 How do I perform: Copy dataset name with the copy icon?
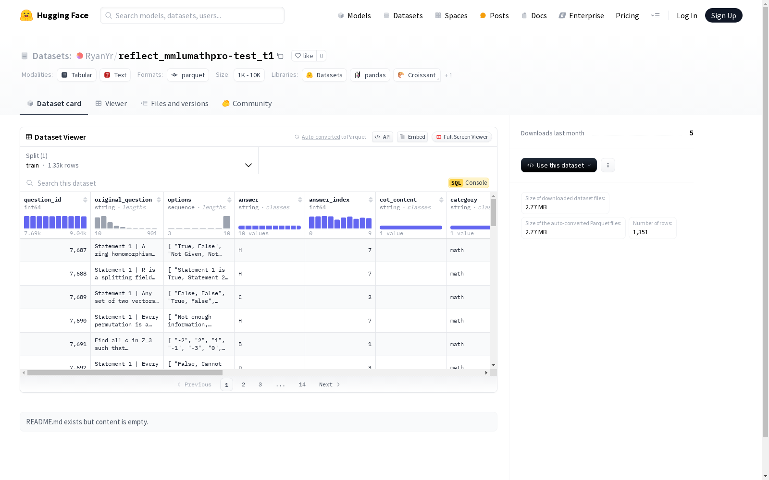click(x=280, y=56)
